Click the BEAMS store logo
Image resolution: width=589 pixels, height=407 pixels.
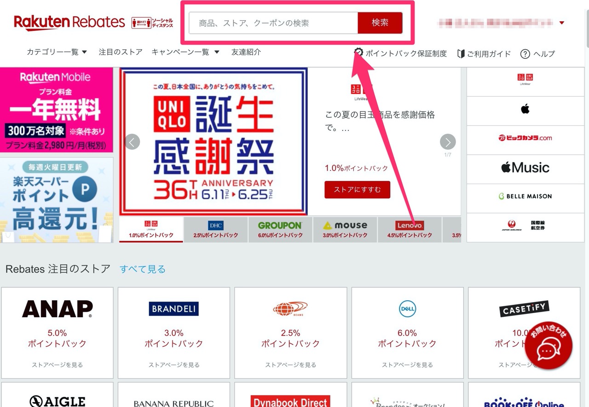(x=290, y=309)
